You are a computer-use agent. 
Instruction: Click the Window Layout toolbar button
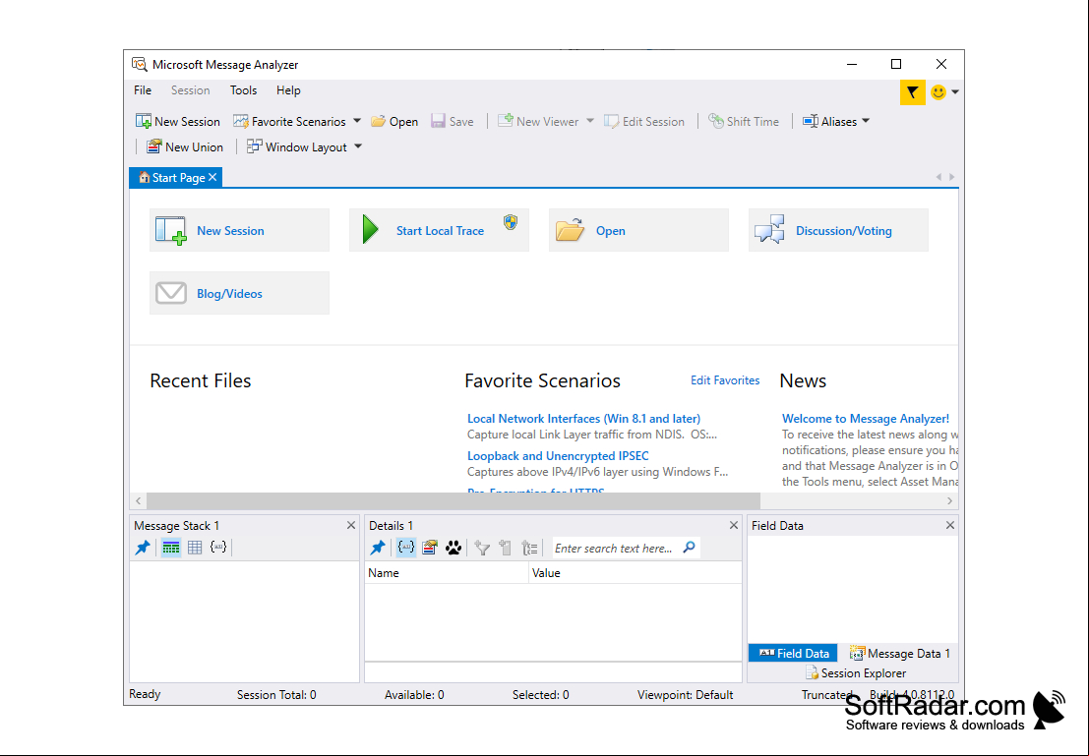point(297,147)
